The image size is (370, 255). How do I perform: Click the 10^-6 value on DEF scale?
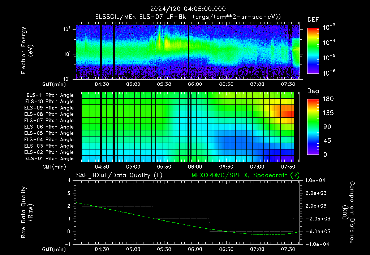pyautogui.click(x=329, y=73)
